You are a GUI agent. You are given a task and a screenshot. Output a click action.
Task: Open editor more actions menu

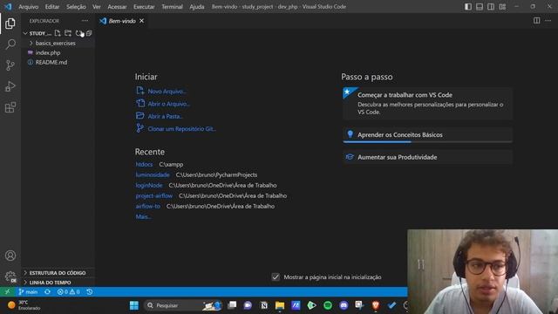click(548, 21)
